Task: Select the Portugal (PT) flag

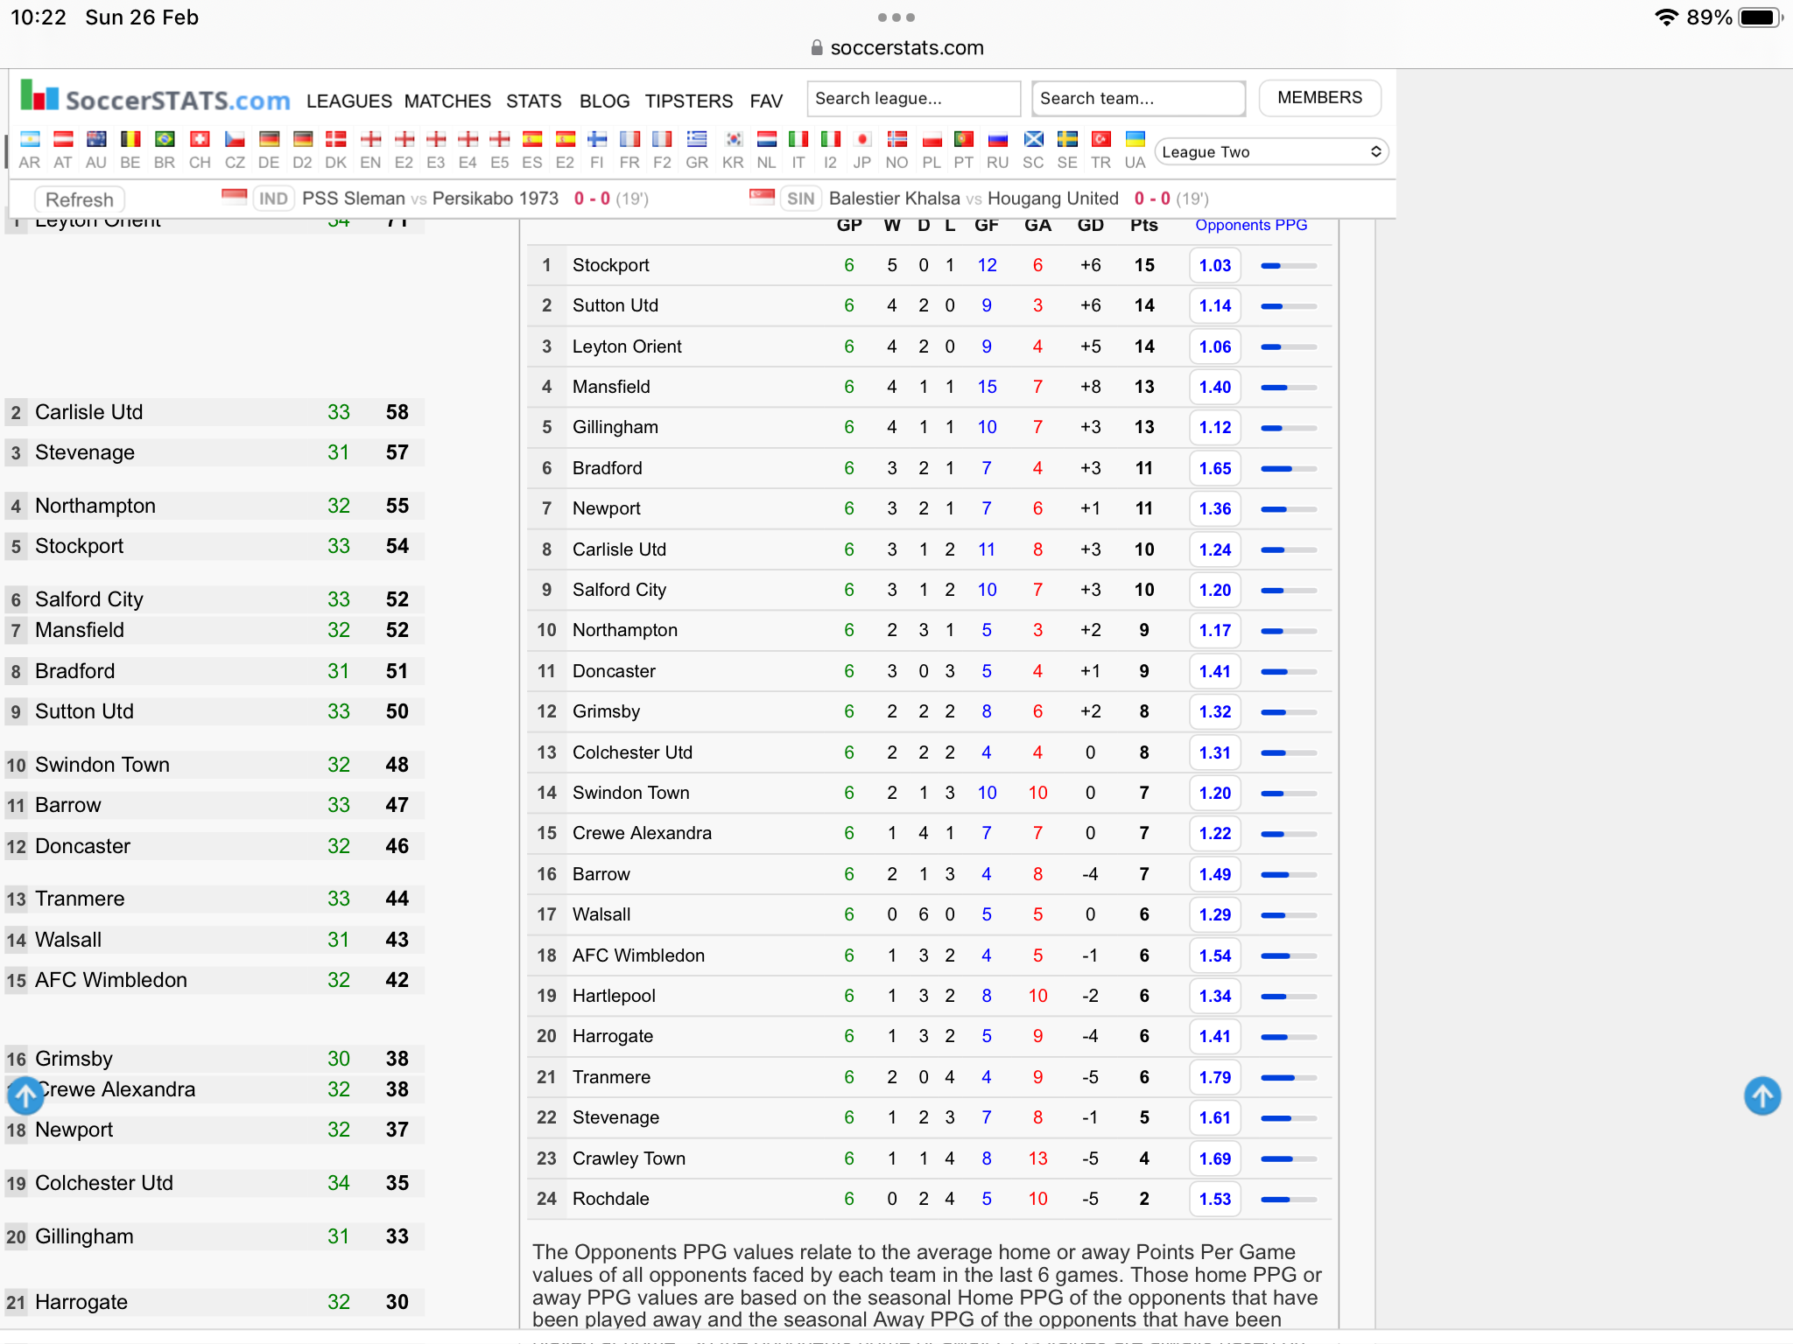Action: [964, 140]
